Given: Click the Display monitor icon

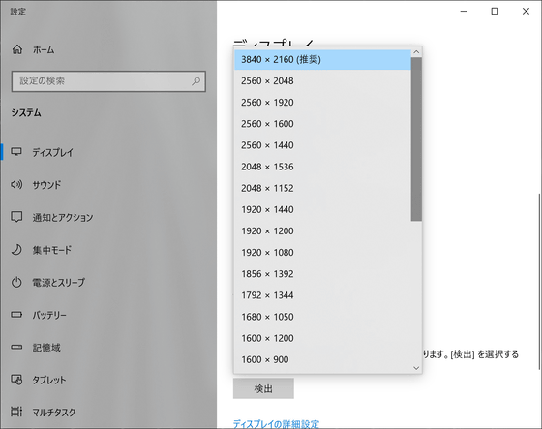Looking at the screenshot, I should [16, 152].
